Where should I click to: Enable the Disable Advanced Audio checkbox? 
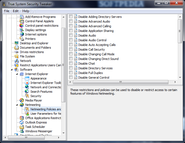tap(71, 21)
